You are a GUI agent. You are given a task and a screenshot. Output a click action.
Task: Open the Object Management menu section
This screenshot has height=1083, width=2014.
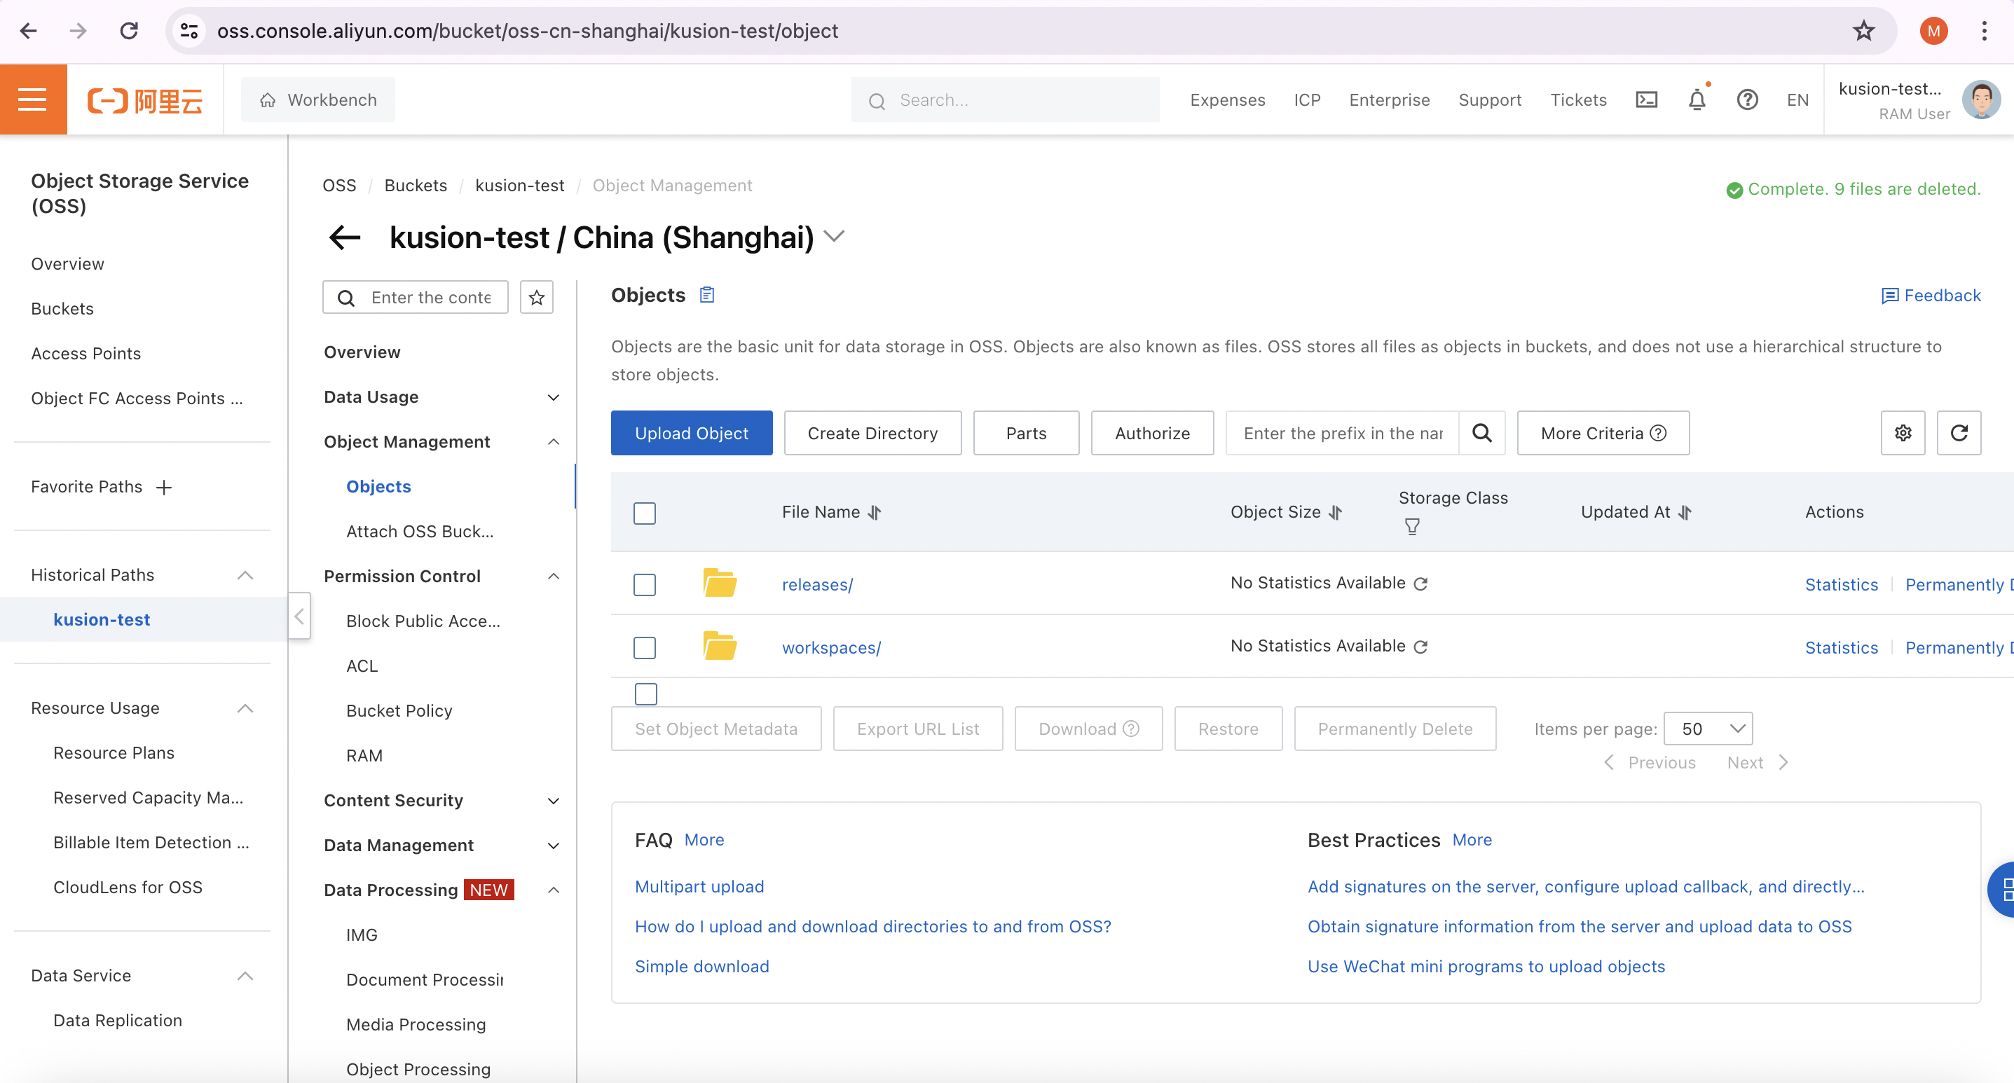(x=406, y=440)
